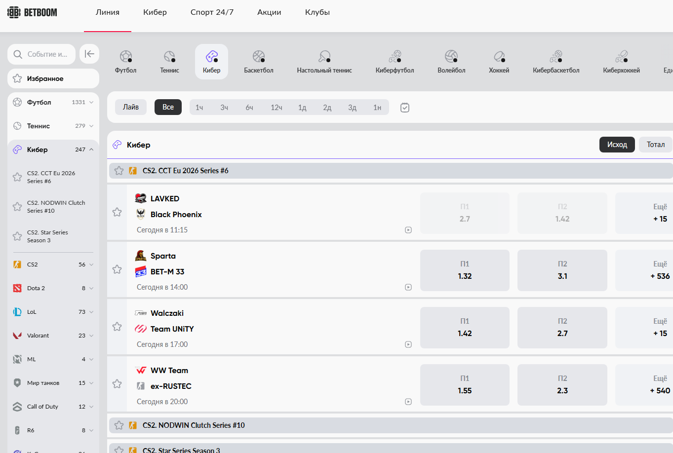Viewport: 673px width, 453px height.
Task: Open CS2 category in sidebar
Action: point(53,264)
